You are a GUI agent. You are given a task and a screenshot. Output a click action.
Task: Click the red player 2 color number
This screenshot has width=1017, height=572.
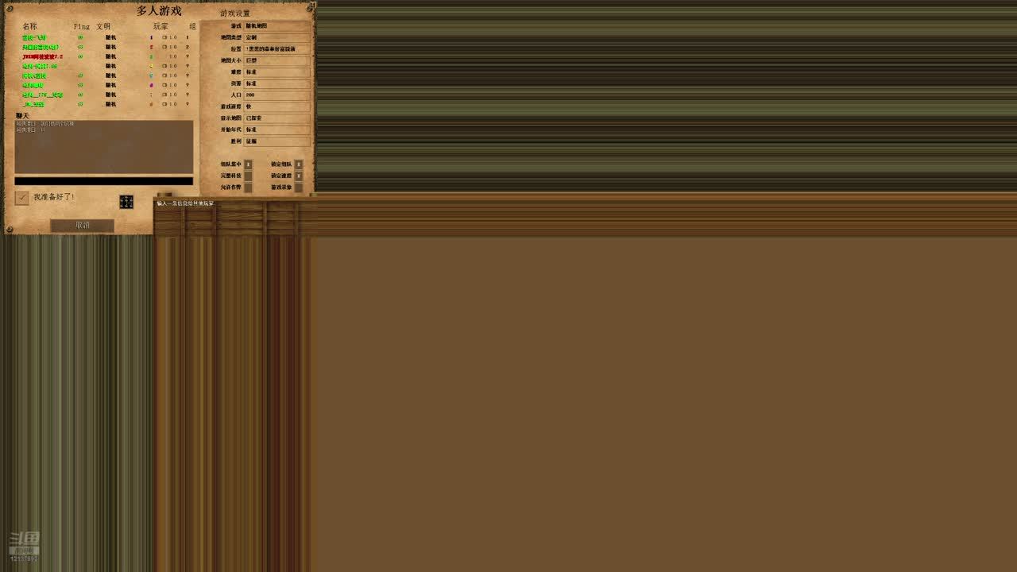[x=151, y=47]
